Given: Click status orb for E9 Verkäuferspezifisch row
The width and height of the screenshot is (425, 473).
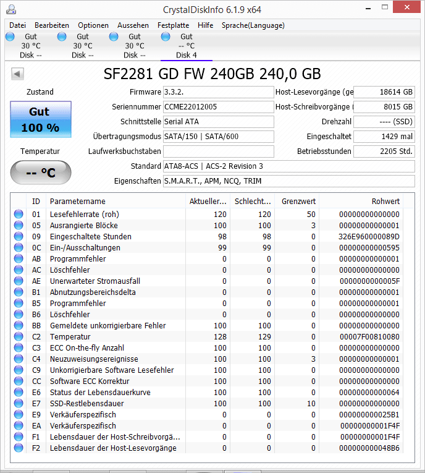Looking at the screenshot, I should [x=19, y=414].
